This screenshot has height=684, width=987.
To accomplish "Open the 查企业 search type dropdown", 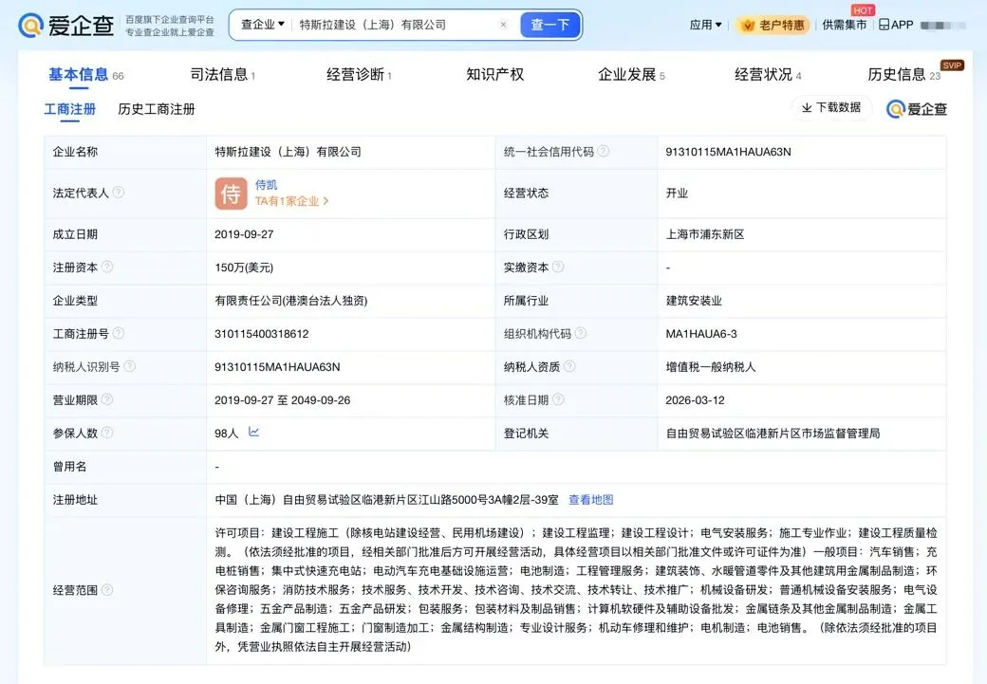I will pos(263,25).
